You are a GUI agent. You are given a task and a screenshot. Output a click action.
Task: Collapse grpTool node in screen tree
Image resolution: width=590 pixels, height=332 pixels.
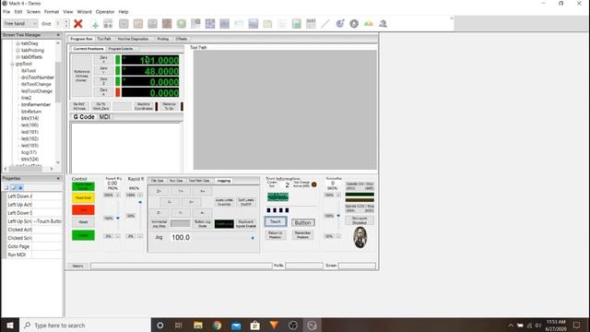click(x=12, y=64)
